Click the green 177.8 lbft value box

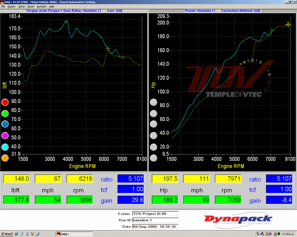17,200
